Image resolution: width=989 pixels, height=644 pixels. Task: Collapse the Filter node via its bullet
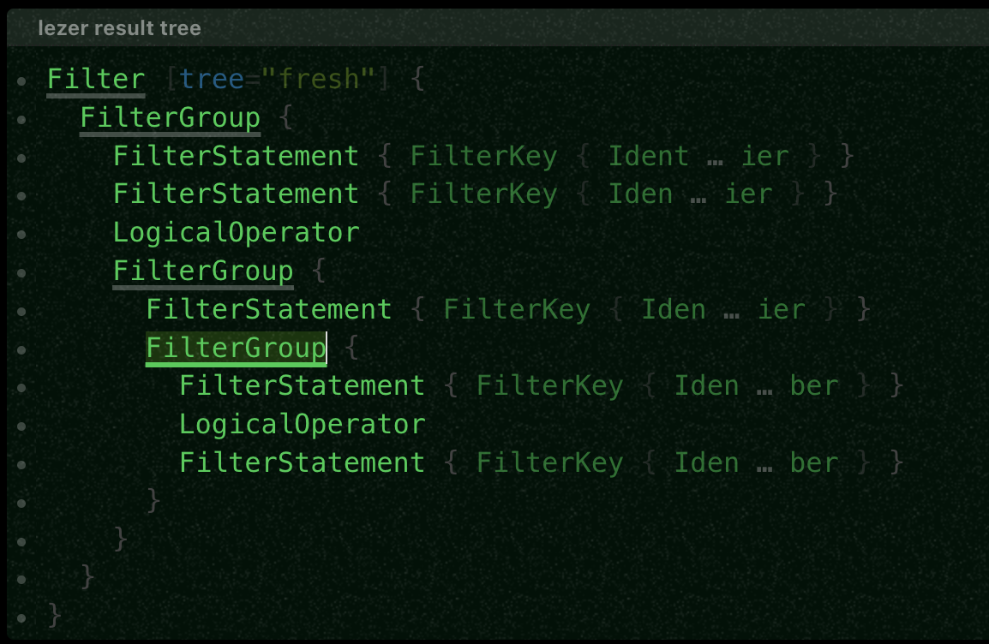[21, 81]
